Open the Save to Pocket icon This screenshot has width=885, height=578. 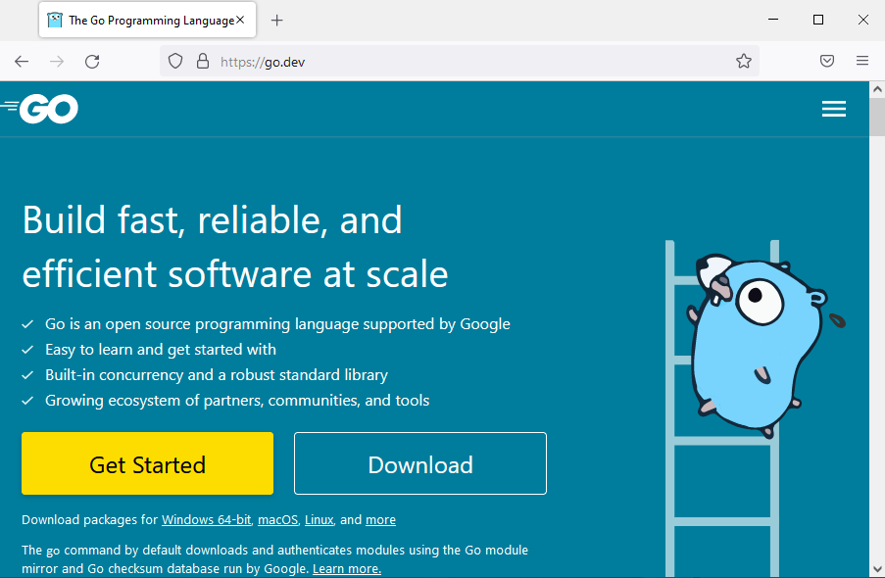(x=827, y=61)
